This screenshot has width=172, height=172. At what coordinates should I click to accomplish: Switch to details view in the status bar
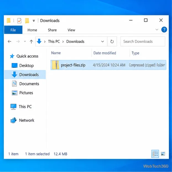tap(155, 154)
